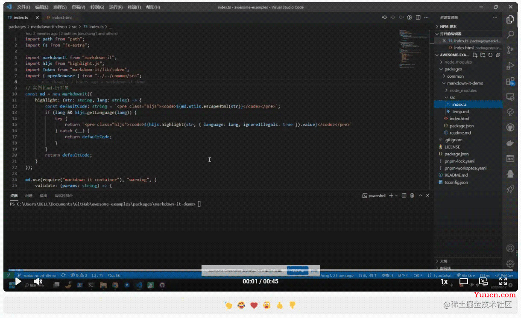Screen dimensions: 521x318
Task: Click the thumbs-up reaction emoji
Action: pyautogui.click(x=280, y=305)
